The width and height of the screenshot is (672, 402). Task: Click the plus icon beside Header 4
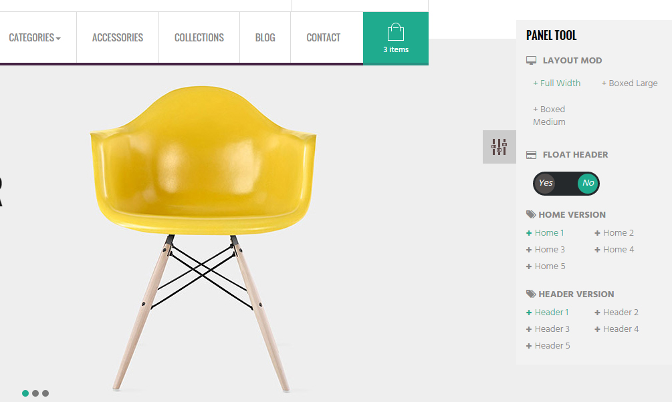[x=597, y=329]
